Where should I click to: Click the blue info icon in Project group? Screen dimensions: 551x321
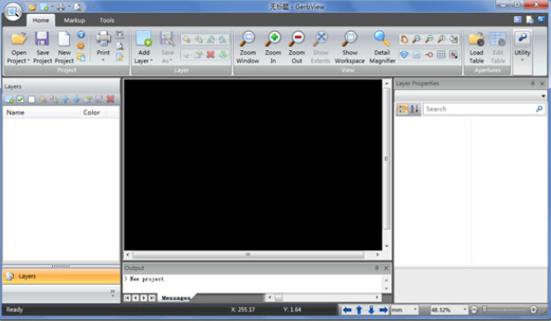(81, 34)
